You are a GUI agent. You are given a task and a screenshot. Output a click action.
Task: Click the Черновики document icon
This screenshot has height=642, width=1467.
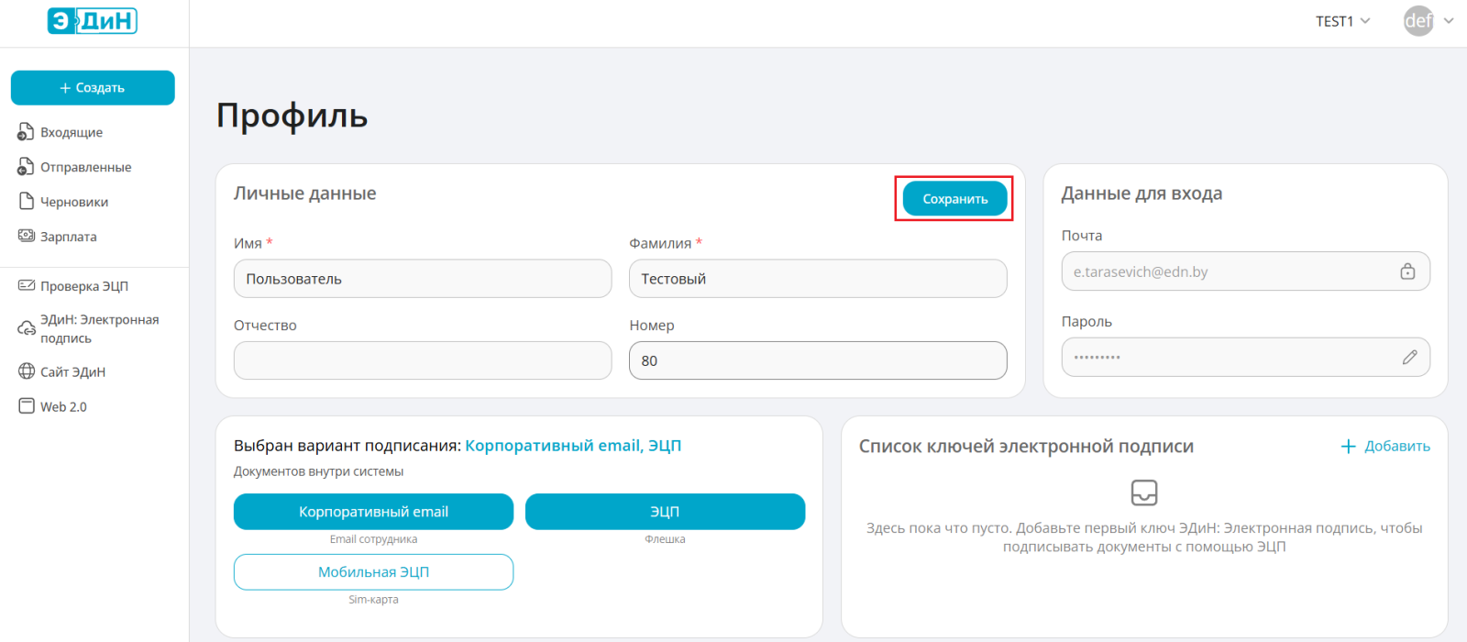pyautogui.click(x=26, y=202)
